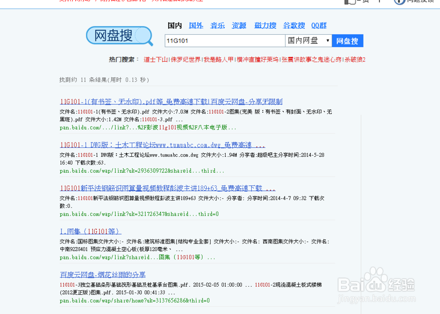
Task: Switch to the 国外 tab
Action: pyautogui.click(x=196, y=26)
